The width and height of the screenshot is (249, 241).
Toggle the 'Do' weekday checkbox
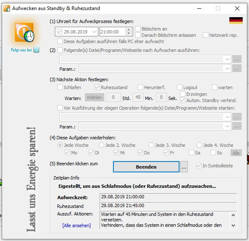(x=140, y=153)
